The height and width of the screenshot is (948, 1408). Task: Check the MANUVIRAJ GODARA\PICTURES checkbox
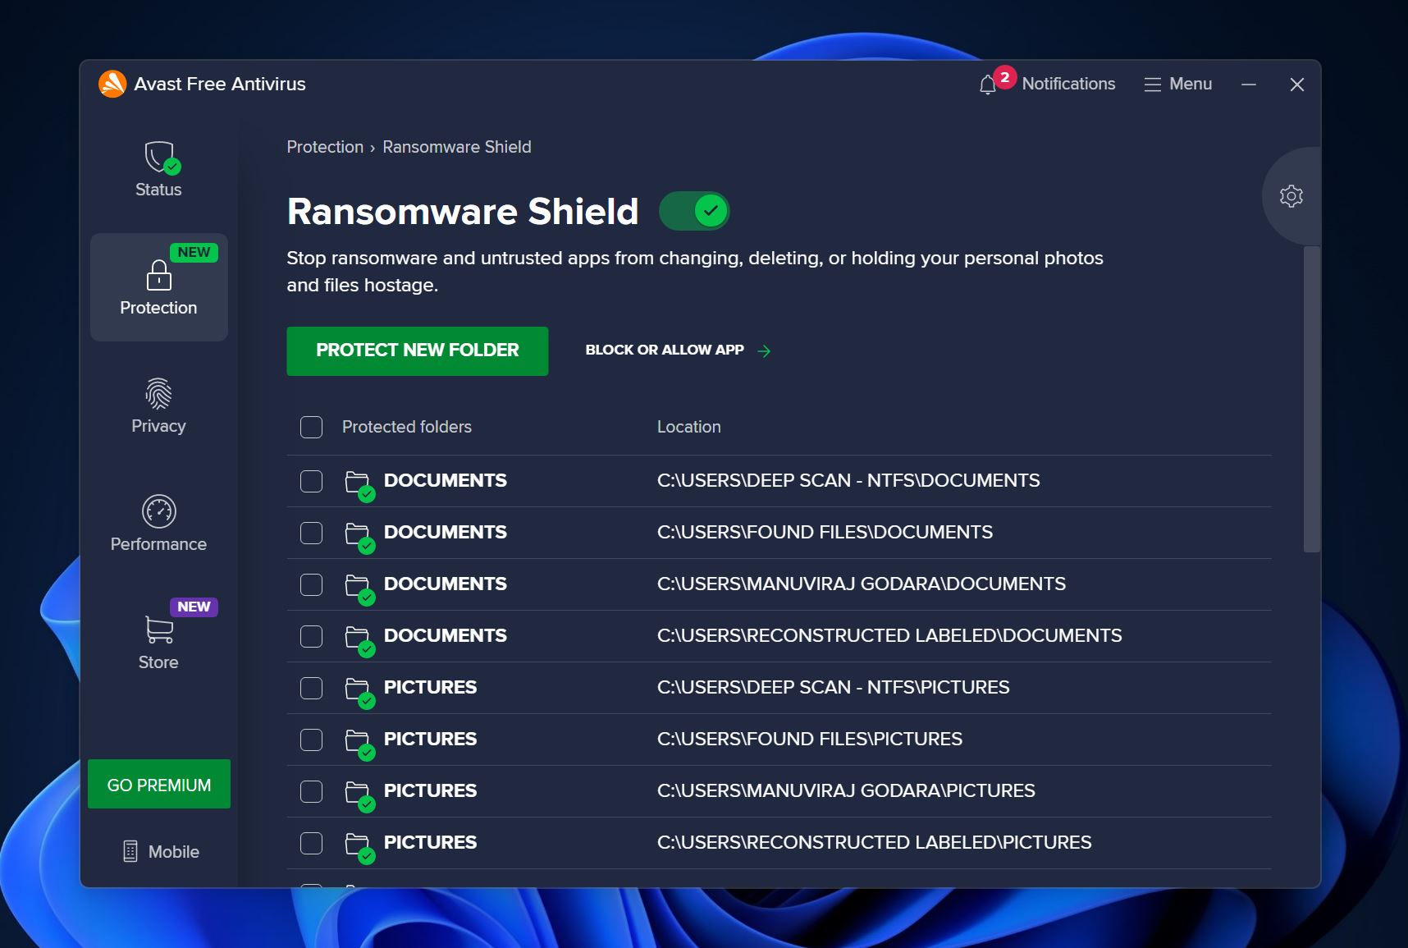coord(311,791)
